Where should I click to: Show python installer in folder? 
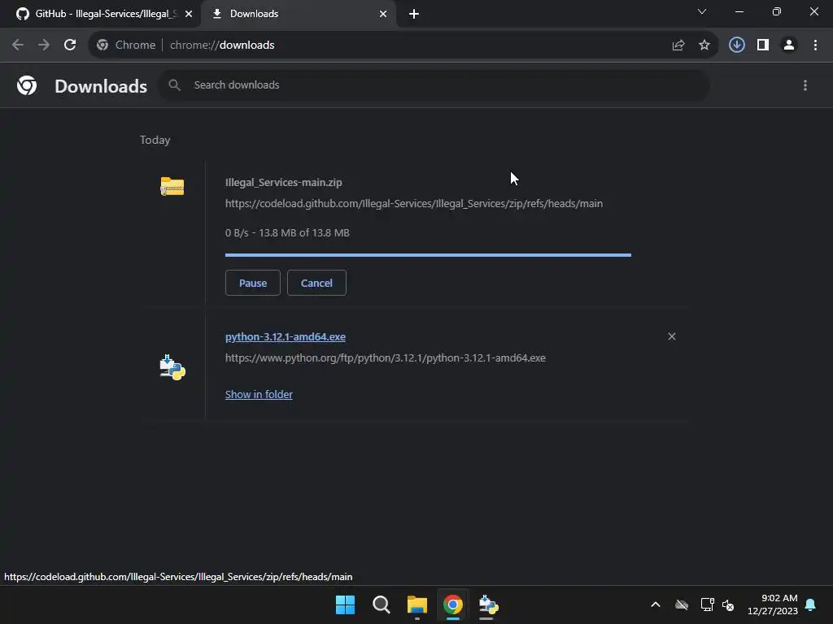click(x=259, y=394)
